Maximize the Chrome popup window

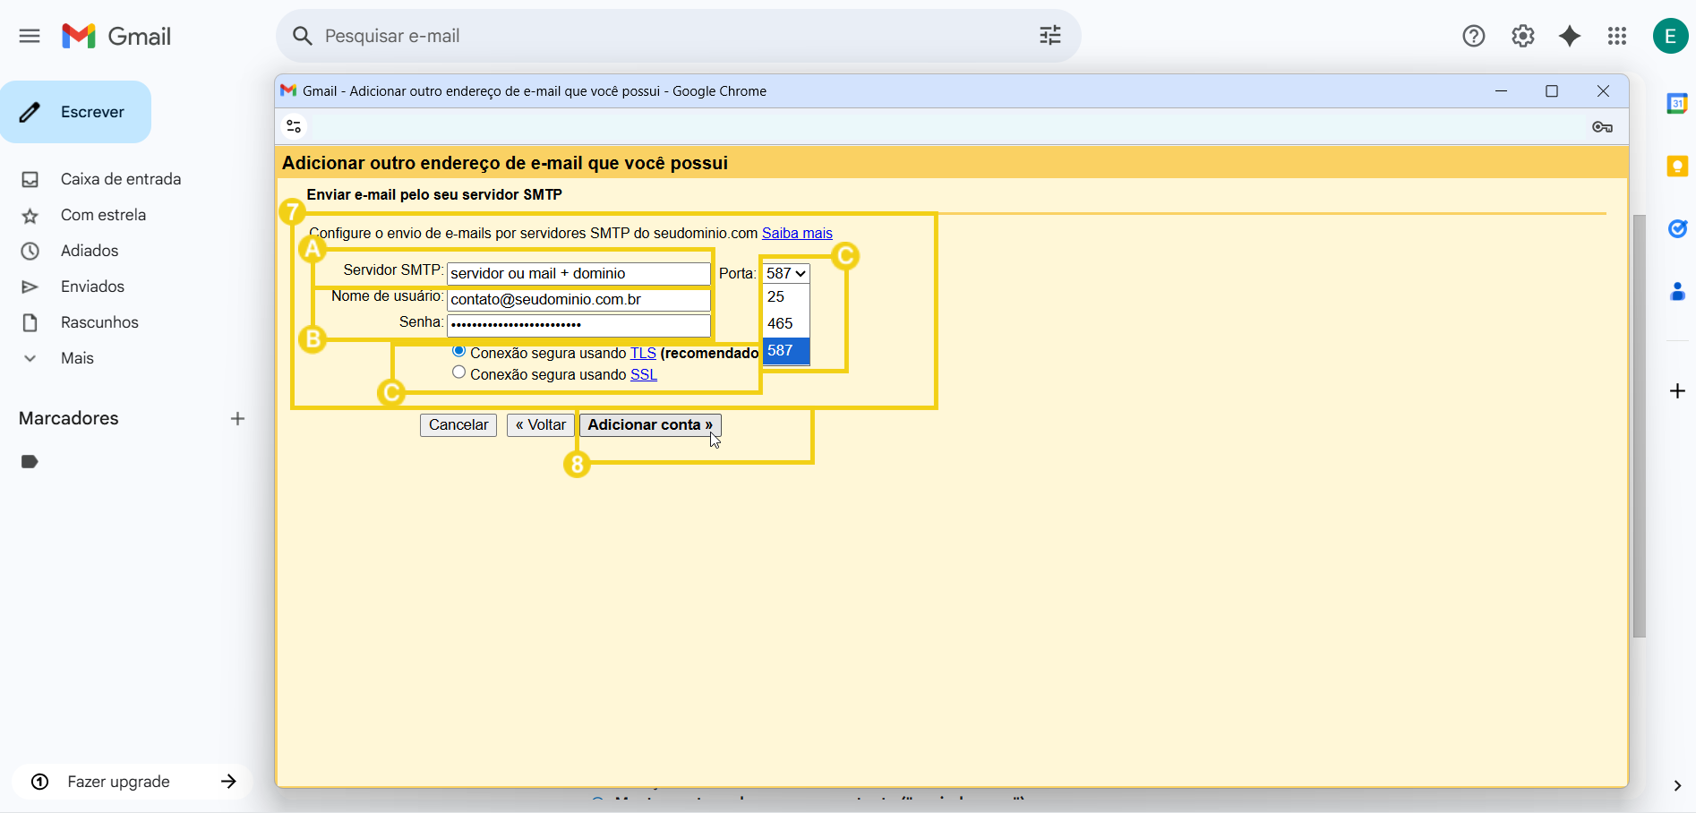[1552, 91]
